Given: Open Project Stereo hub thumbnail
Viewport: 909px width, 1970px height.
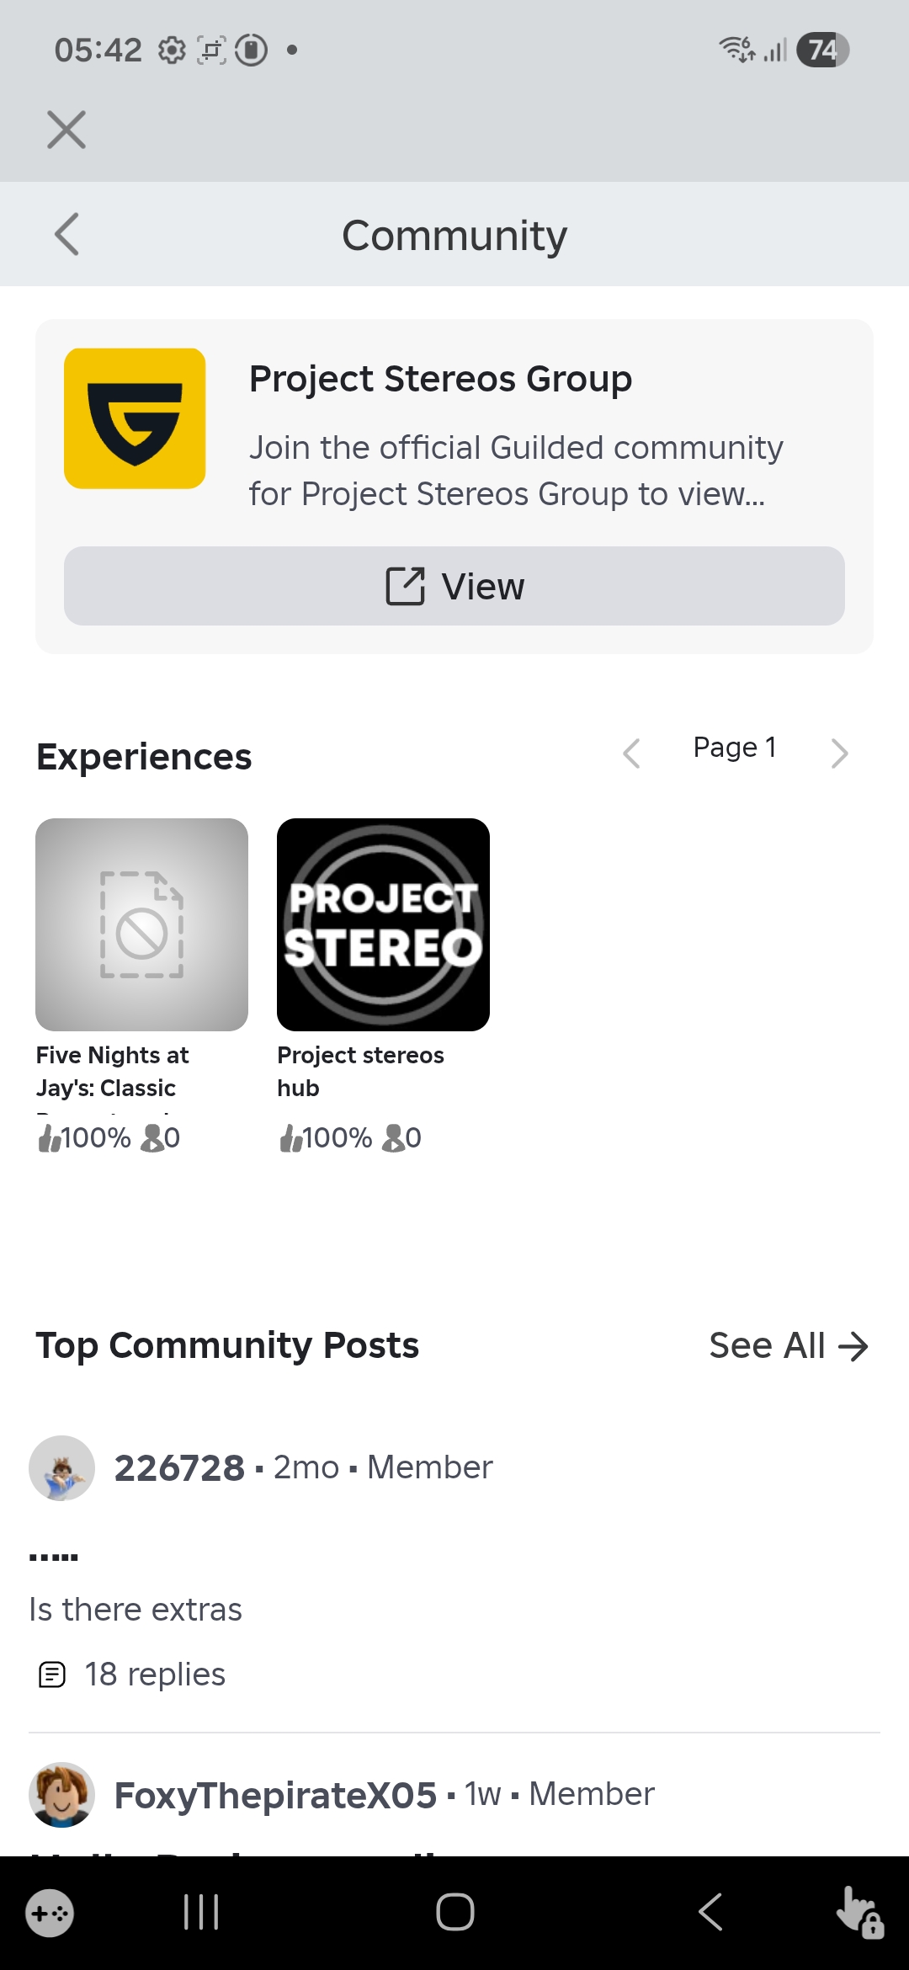Looking at the screenshot, I should (383, 924).
